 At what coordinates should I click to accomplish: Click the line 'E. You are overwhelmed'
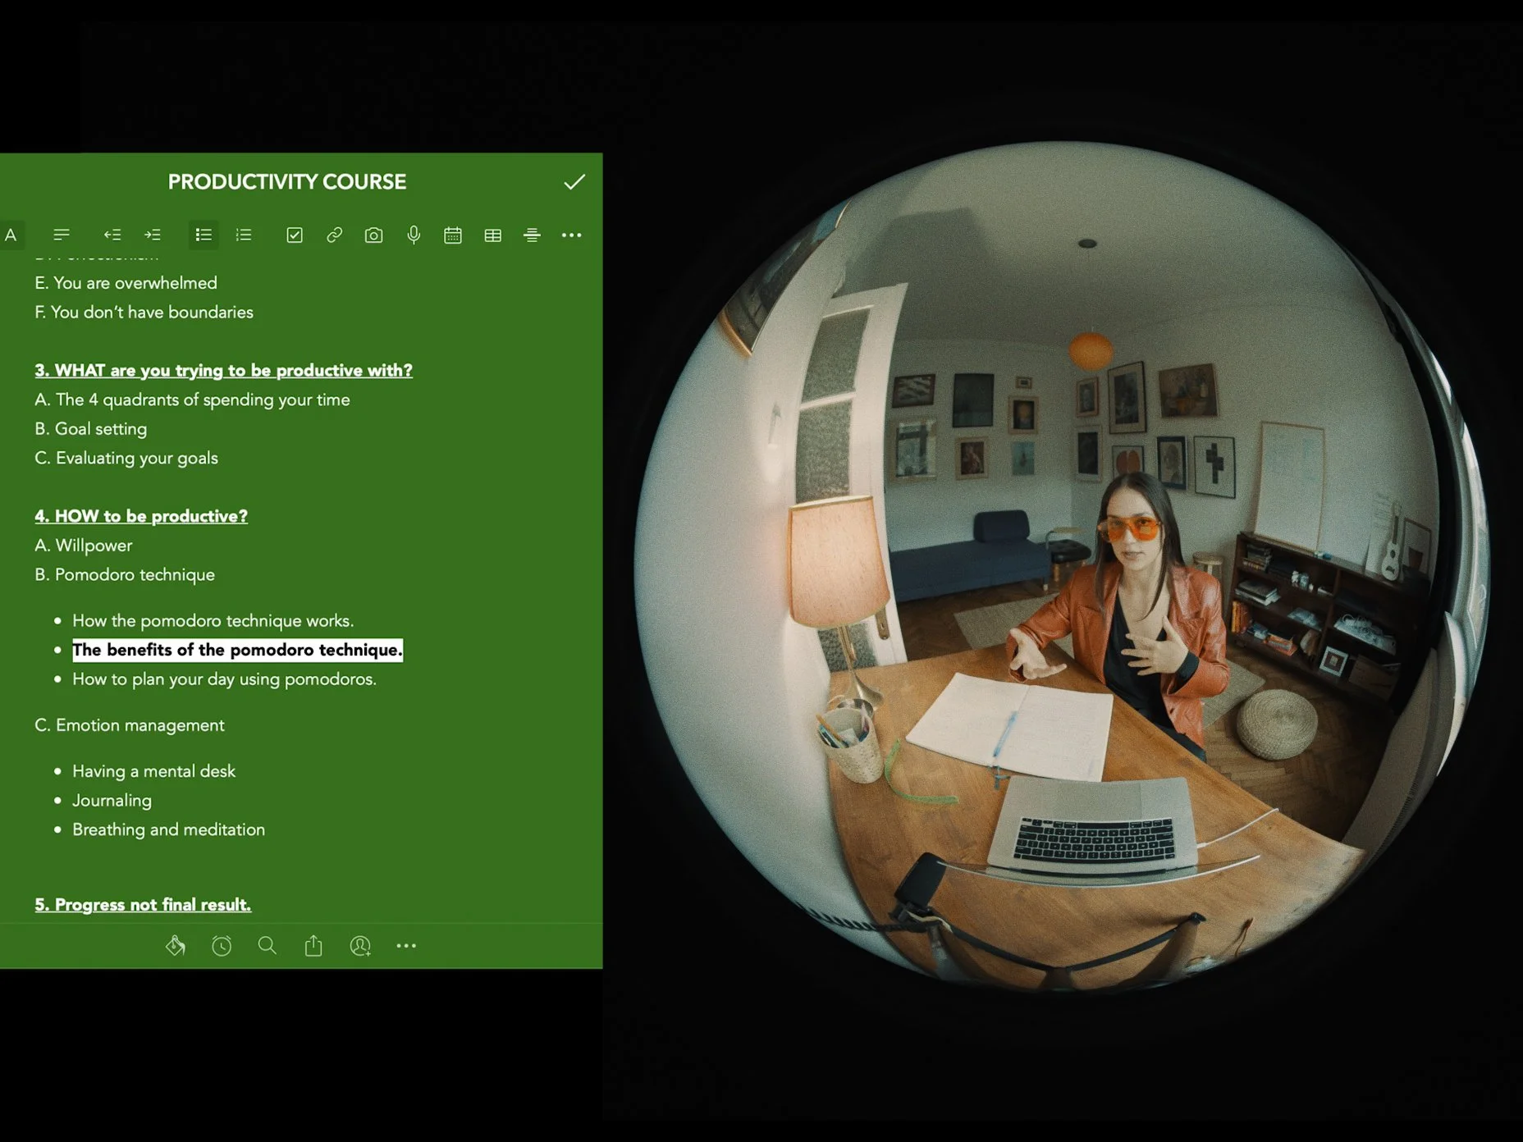pyautogui.click(x=126, y=283)
